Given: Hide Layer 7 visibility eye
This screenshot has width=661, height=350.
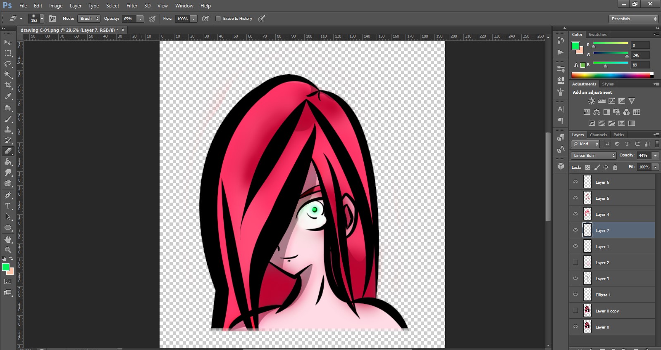Looking at the screenshot, I should 575,230.
